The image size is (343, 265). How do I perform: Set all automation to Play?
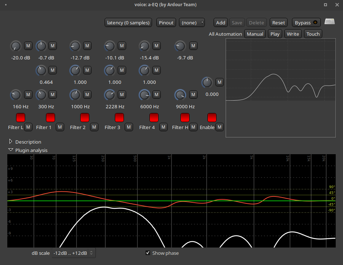275,34
